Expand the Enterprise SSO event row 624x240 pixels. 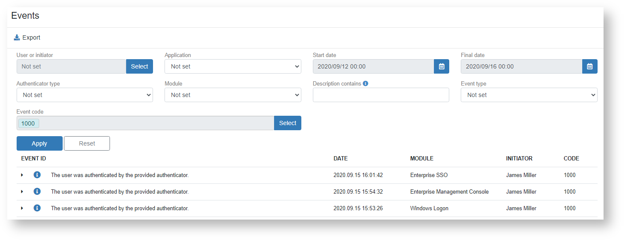22,175
